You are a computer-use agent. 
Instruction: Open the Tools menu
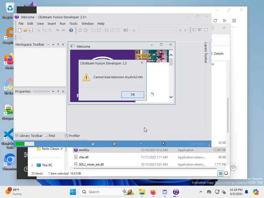tap(73, 23)
